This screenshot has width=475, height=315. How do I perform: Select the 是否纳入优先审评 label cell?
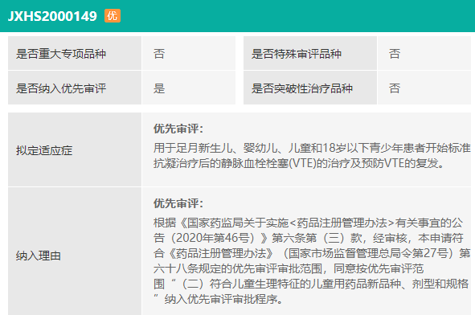75,88
